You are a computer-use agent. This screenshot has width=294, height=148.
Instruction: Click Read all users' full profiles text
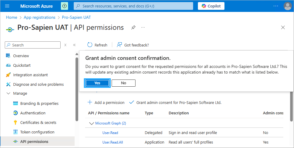pyautogui.click(x=191, y=142)
